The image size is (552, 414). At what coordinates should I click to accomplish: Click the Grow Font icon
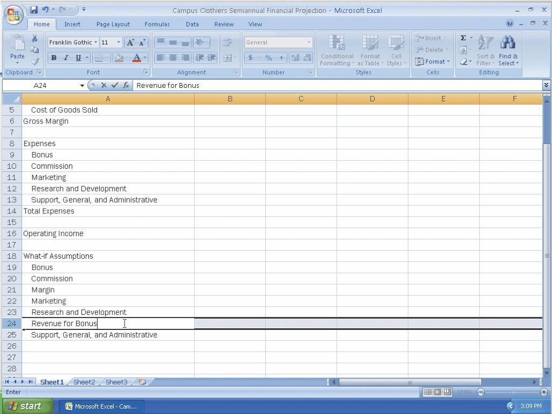click(x=130, y=43)
